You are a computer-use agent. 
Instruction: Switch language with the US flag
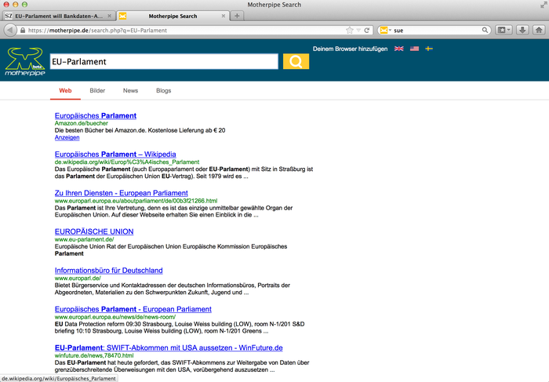(x=414, y=49)
